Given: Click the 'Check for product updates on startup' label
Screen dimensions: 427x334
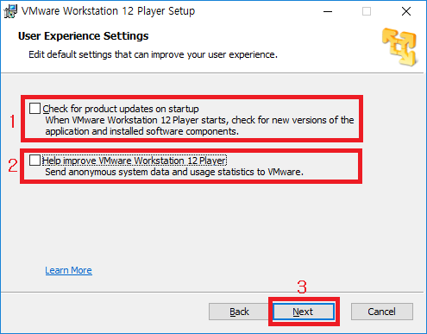Looking at the screenshot, I should coord(121,109).
